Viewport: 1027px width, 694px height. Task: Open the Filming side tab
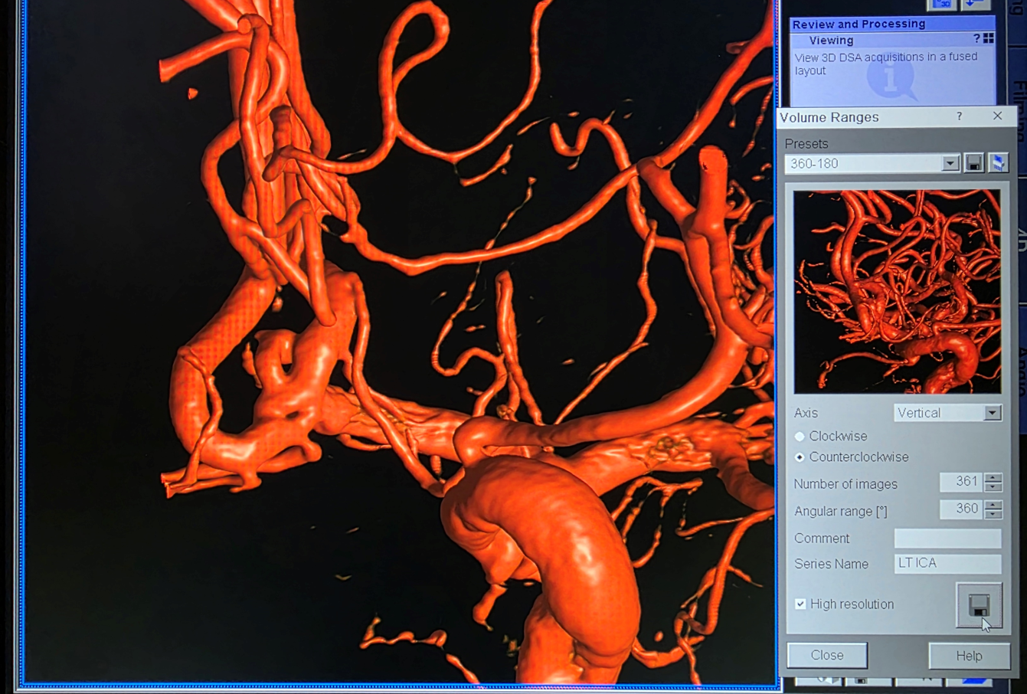1019,100
